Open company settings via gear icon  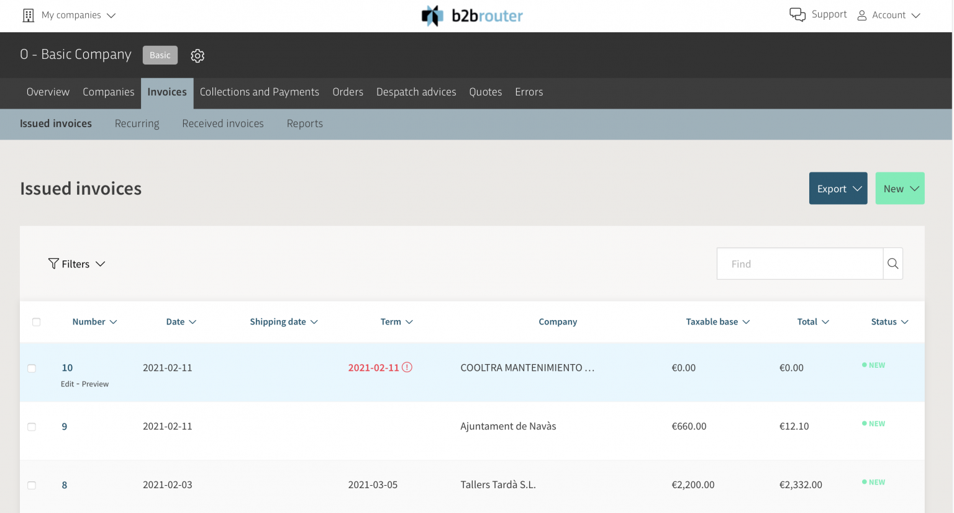click(198, 56)
